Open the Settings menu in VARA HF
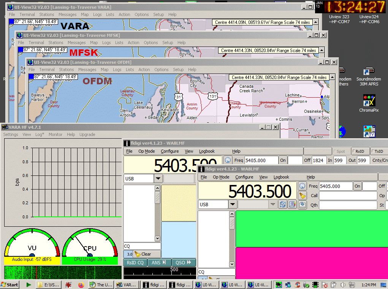Screen dimensions: 388x289 [x=10, y=134]
